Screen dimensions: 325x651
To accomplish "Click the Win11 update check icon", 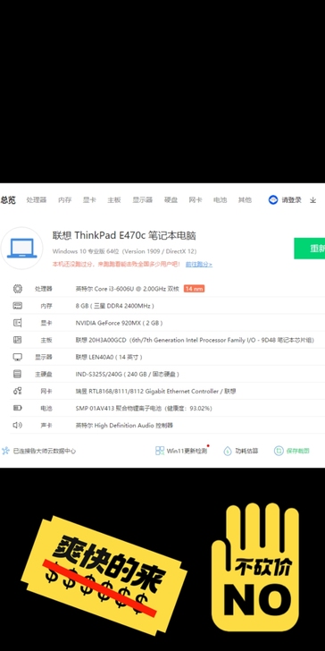I will point(160,451).
